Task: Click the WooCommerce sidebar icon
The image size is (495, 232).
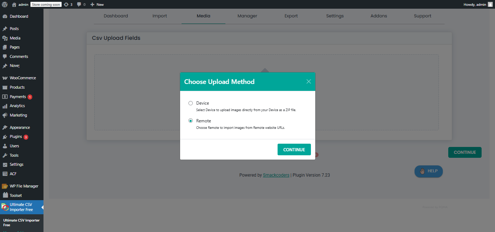Action: tap(5, 78)
